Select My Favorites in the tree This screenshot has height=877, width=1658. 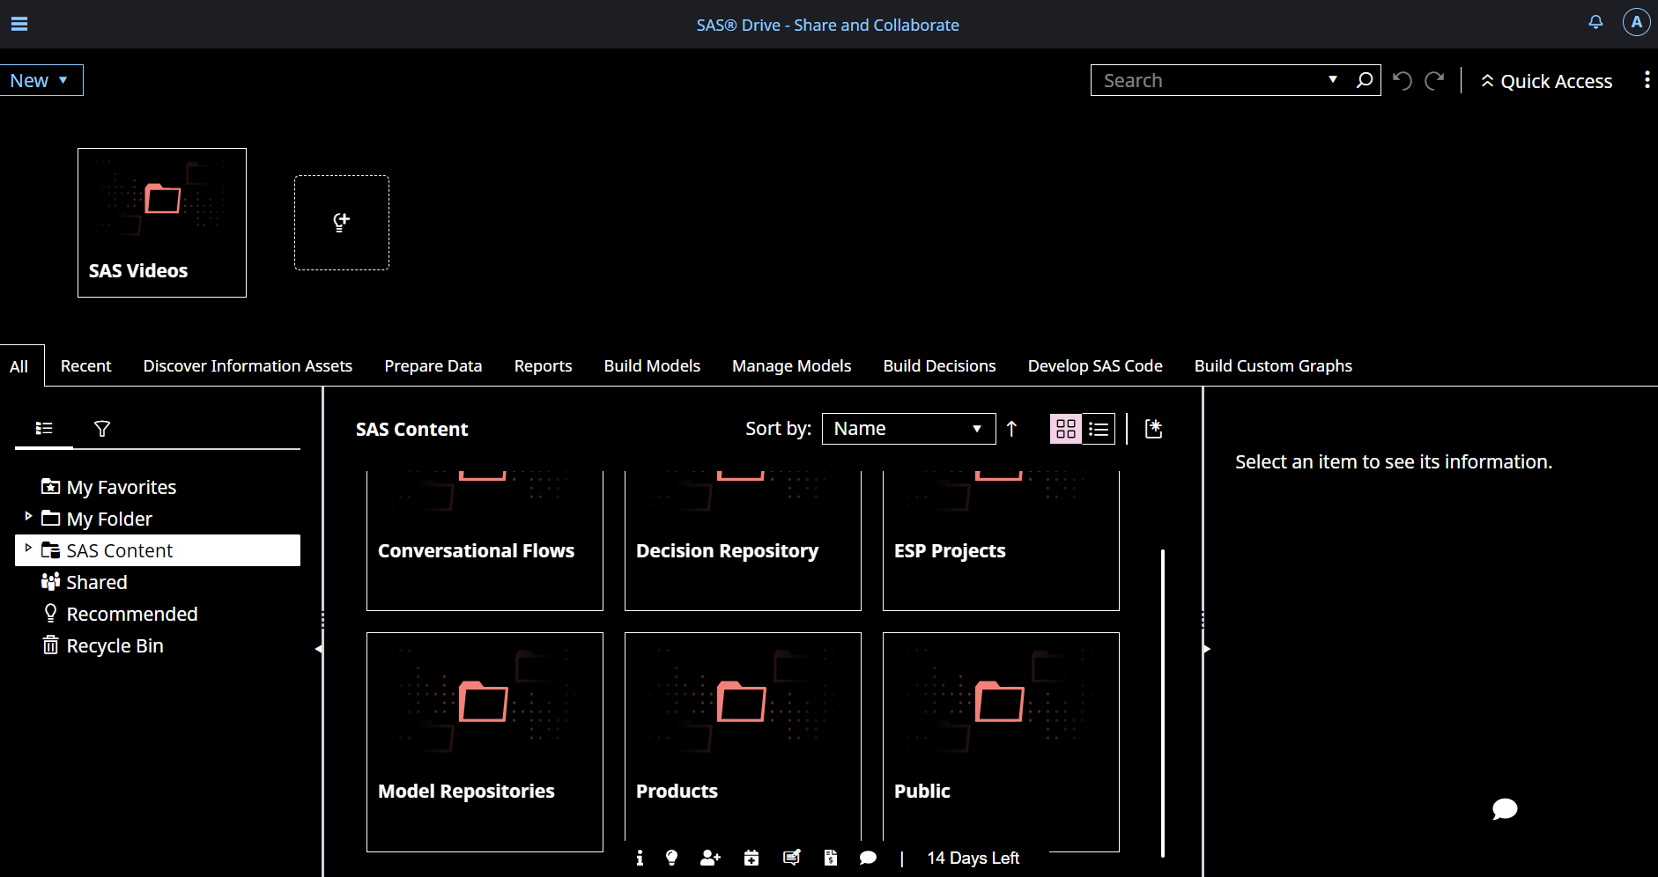pos(121,487)
